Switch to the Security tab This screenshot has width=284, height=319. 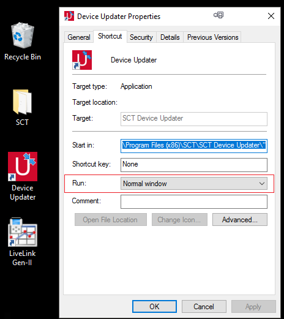pos(141,37)
